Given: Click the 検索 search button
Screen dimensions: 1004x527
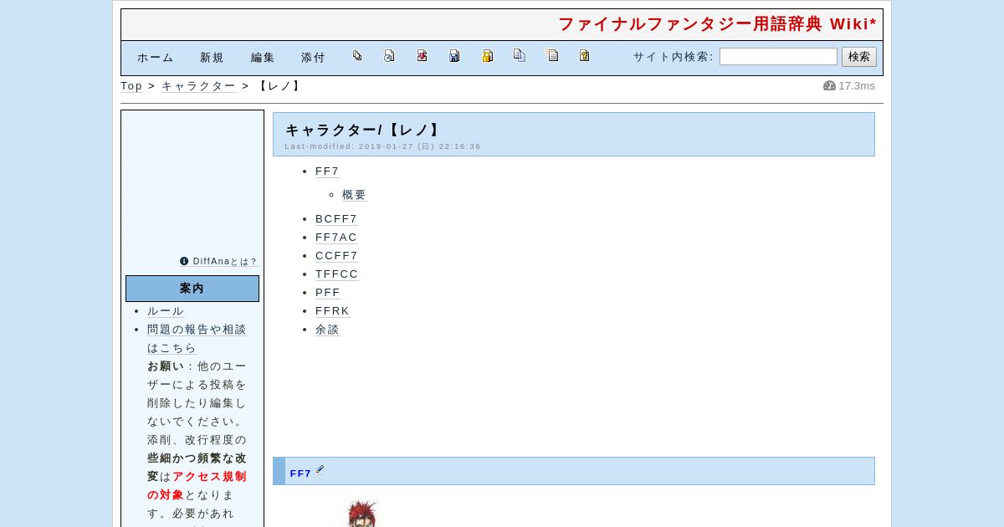Looking at the screenshot, I should tap(859, 57).
